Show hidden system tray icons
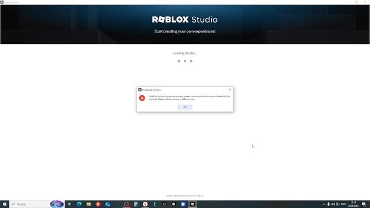The width and height of the screenshot is (370, 208). [324, 204]
